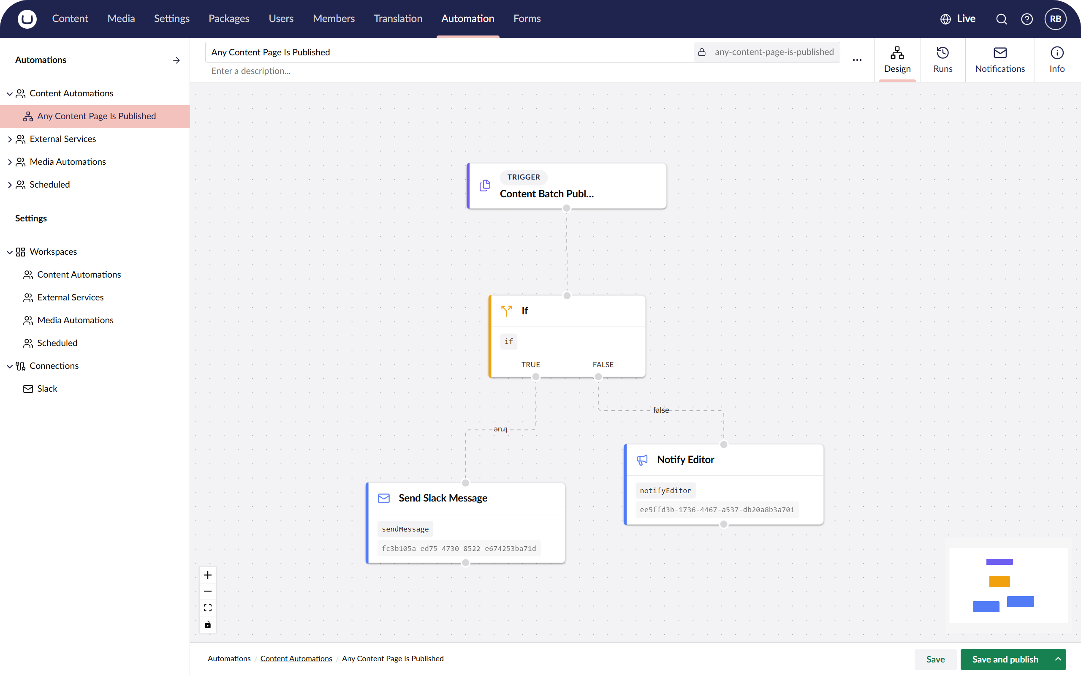Image resolution: width=1081 pixels, height=676 pixels.
Task: Follow the Content Automations breadcrumb link
Action: (x=296, y=659)
